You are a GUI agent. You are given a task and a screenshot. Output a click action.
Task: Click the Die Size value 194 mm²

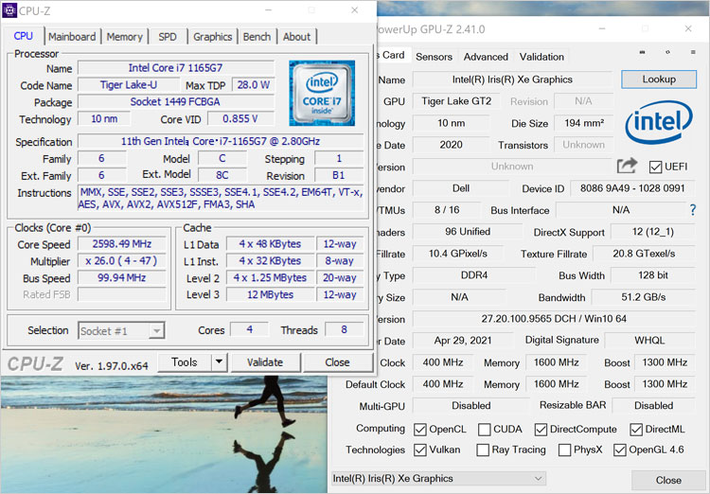584,123
